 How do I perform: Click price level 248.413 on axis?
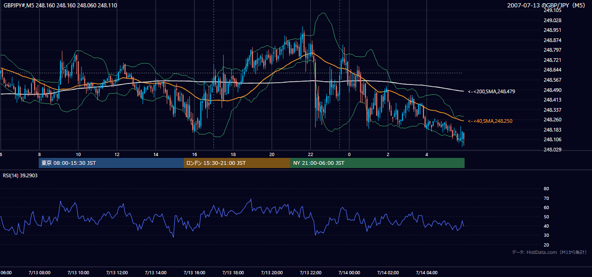[552, 100]
